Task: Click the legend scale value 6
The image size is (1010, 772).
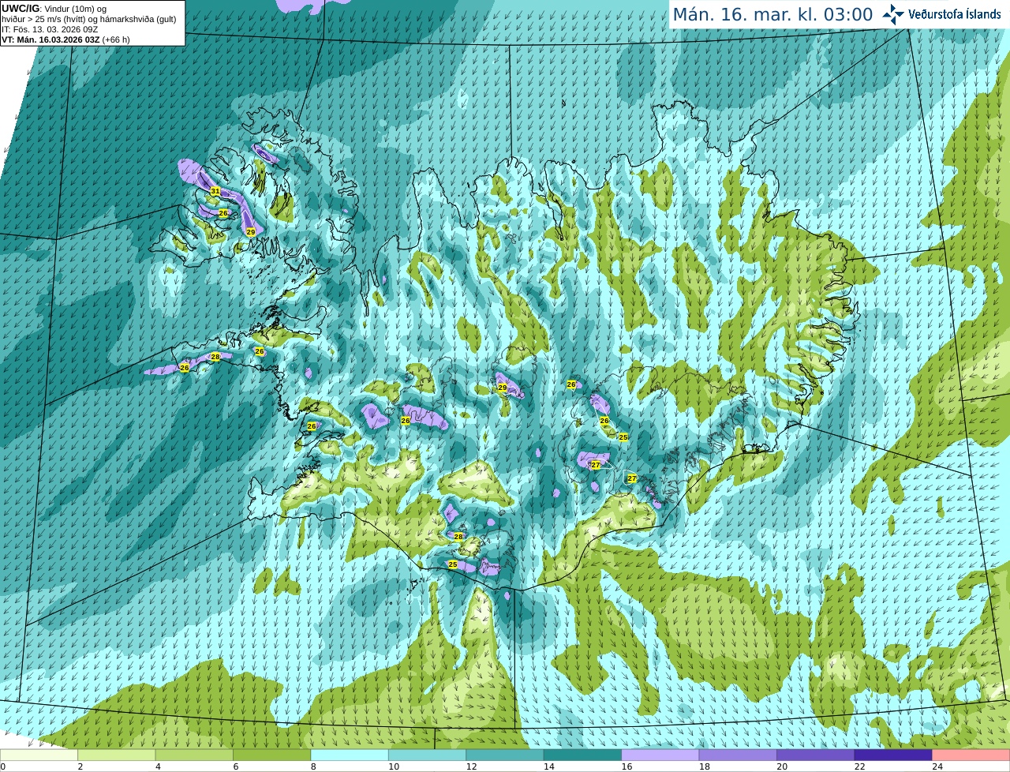Action: pyautogui.click(x=236, y=766)
